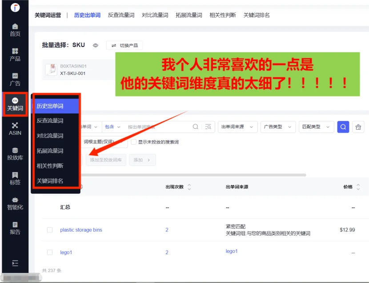This screenshot has width=369, height=283.
Task: Click count 2 for plastic storage bins
Action: coord(167,230)
